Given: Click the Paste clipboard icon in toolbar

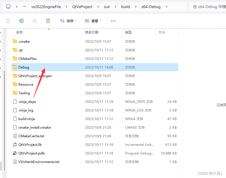Looking at the screenshot, I should click(x=8, y=21).
